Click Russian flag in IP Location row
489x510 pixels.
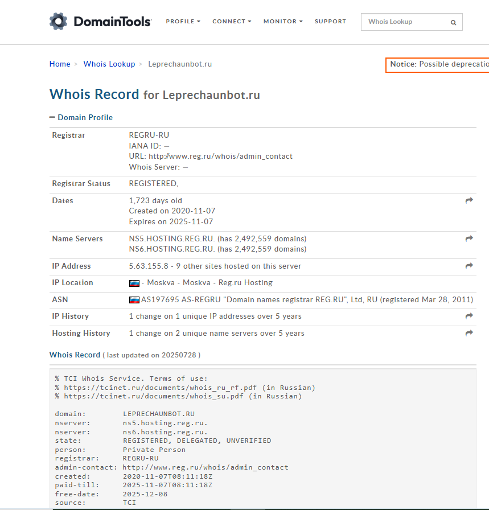[x=134, y=283]
